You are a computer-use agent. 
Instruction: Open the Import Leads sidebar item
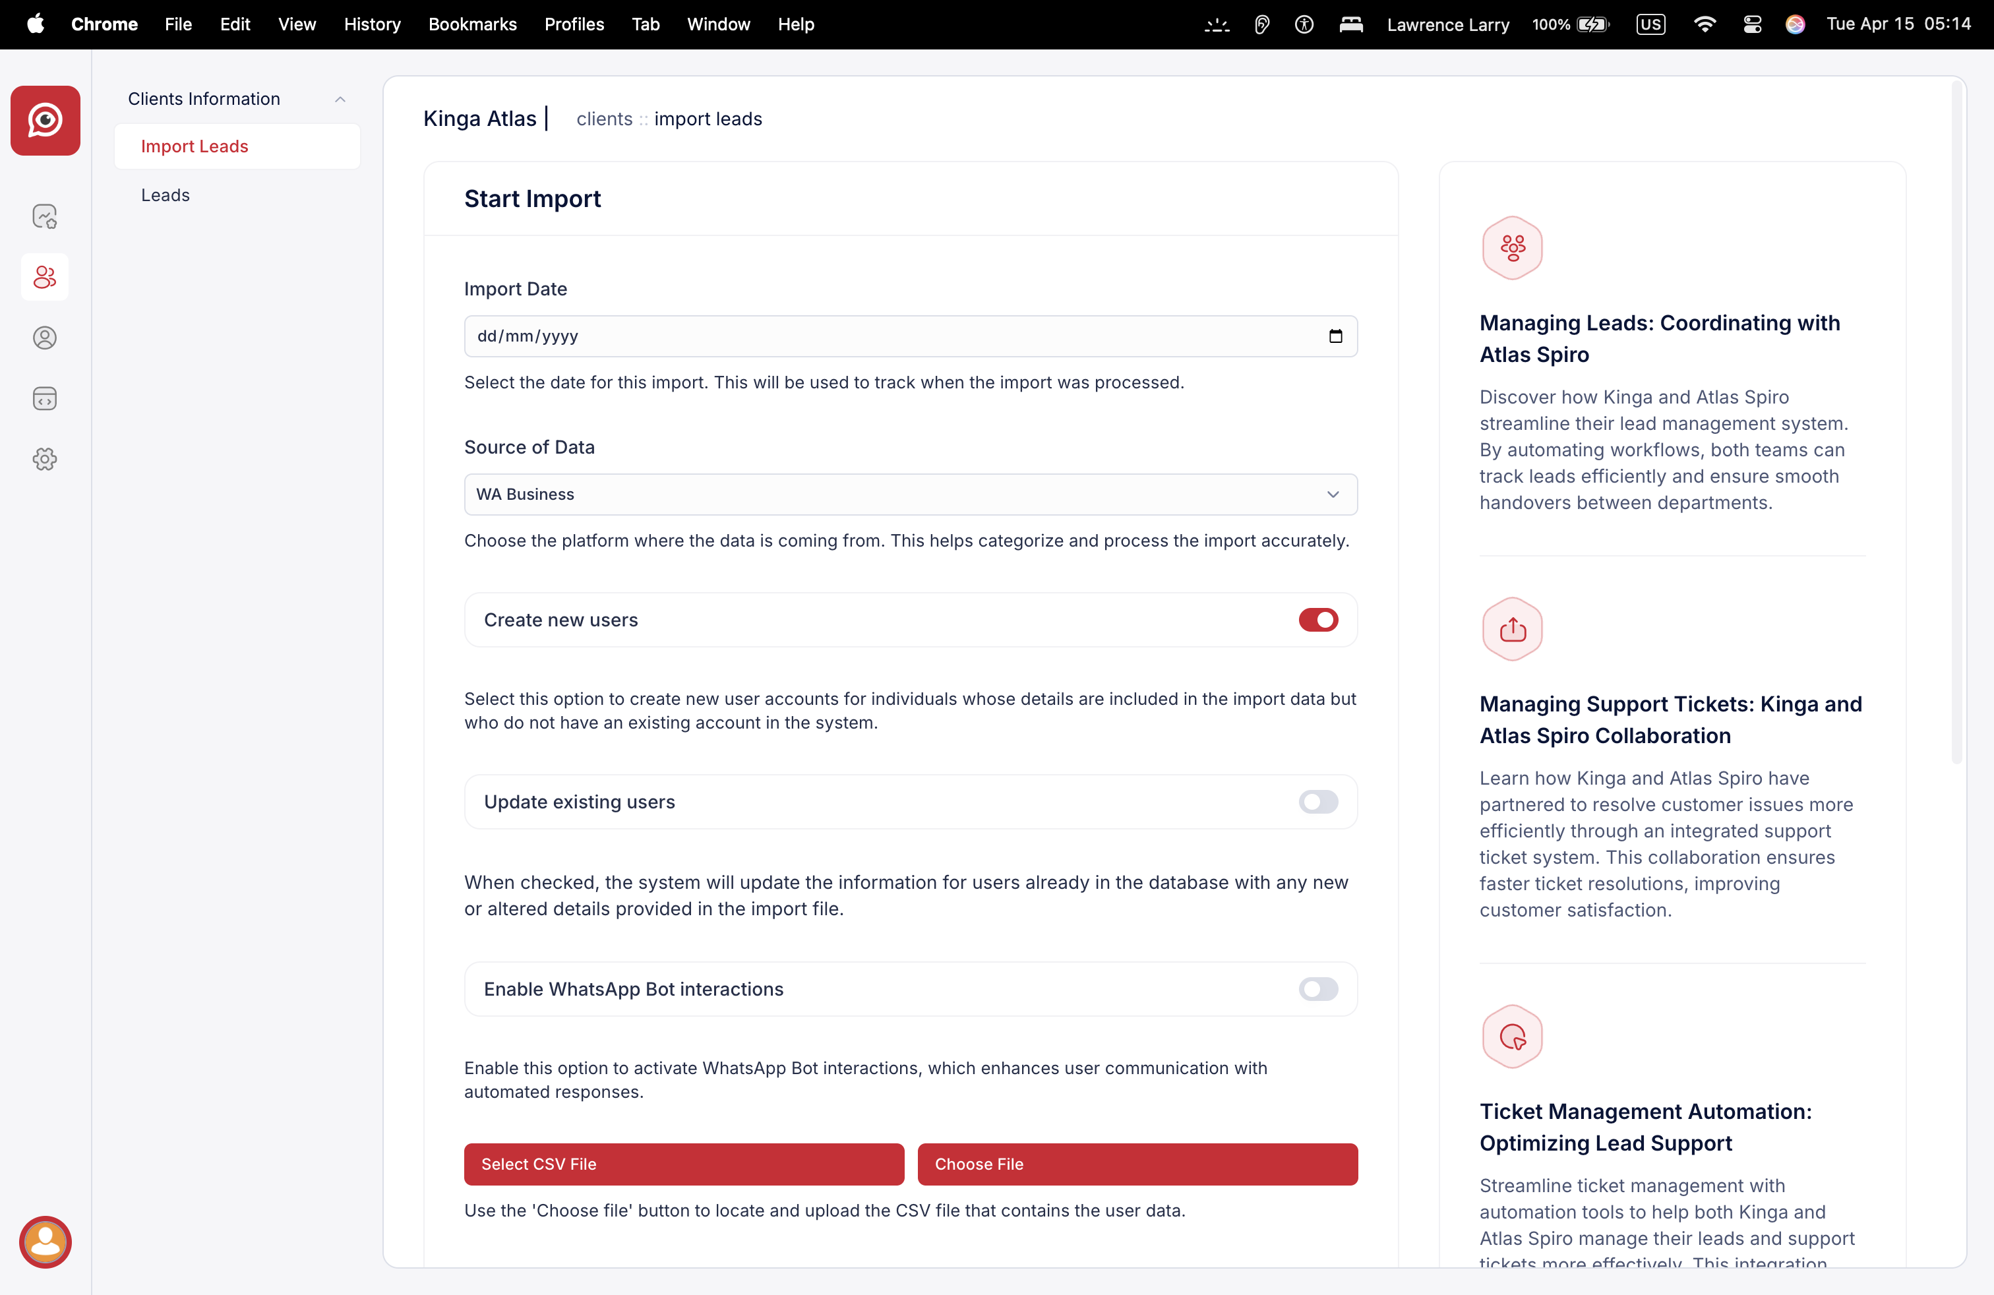(237, 146)
